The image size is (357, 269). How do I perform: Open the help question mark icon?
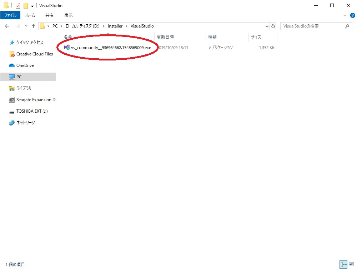coord(352,15)
